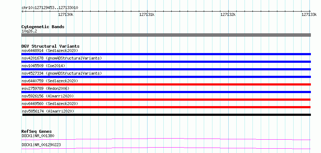Click the magenta line for DOCK1|NM_001290223
This screenshot has width=321, height=153.
point(166,148)
